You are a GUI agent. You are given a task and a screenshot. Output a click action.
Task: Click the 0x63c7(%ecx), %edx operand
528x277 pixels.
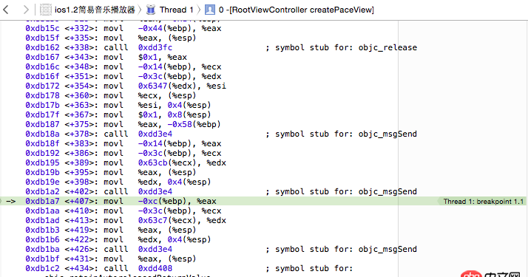[182, 221]
